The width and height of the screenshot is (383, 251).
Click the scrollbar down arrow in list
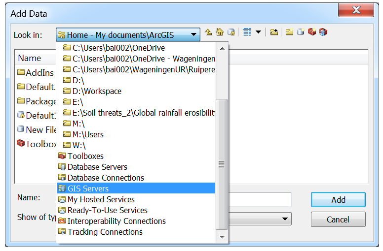point(222,237)
